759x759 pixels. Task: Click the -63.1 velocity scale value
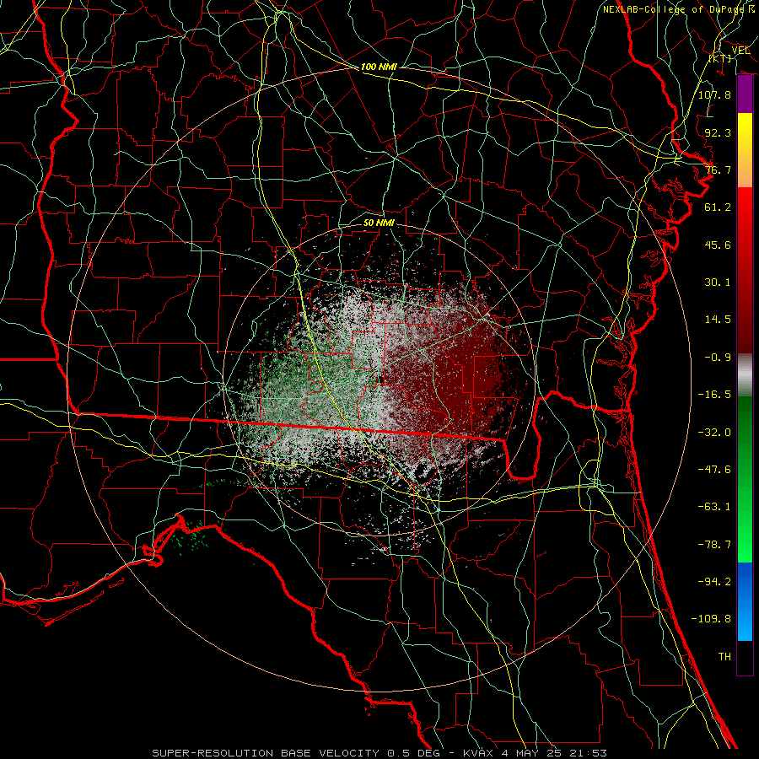click(x=714, y=507)
